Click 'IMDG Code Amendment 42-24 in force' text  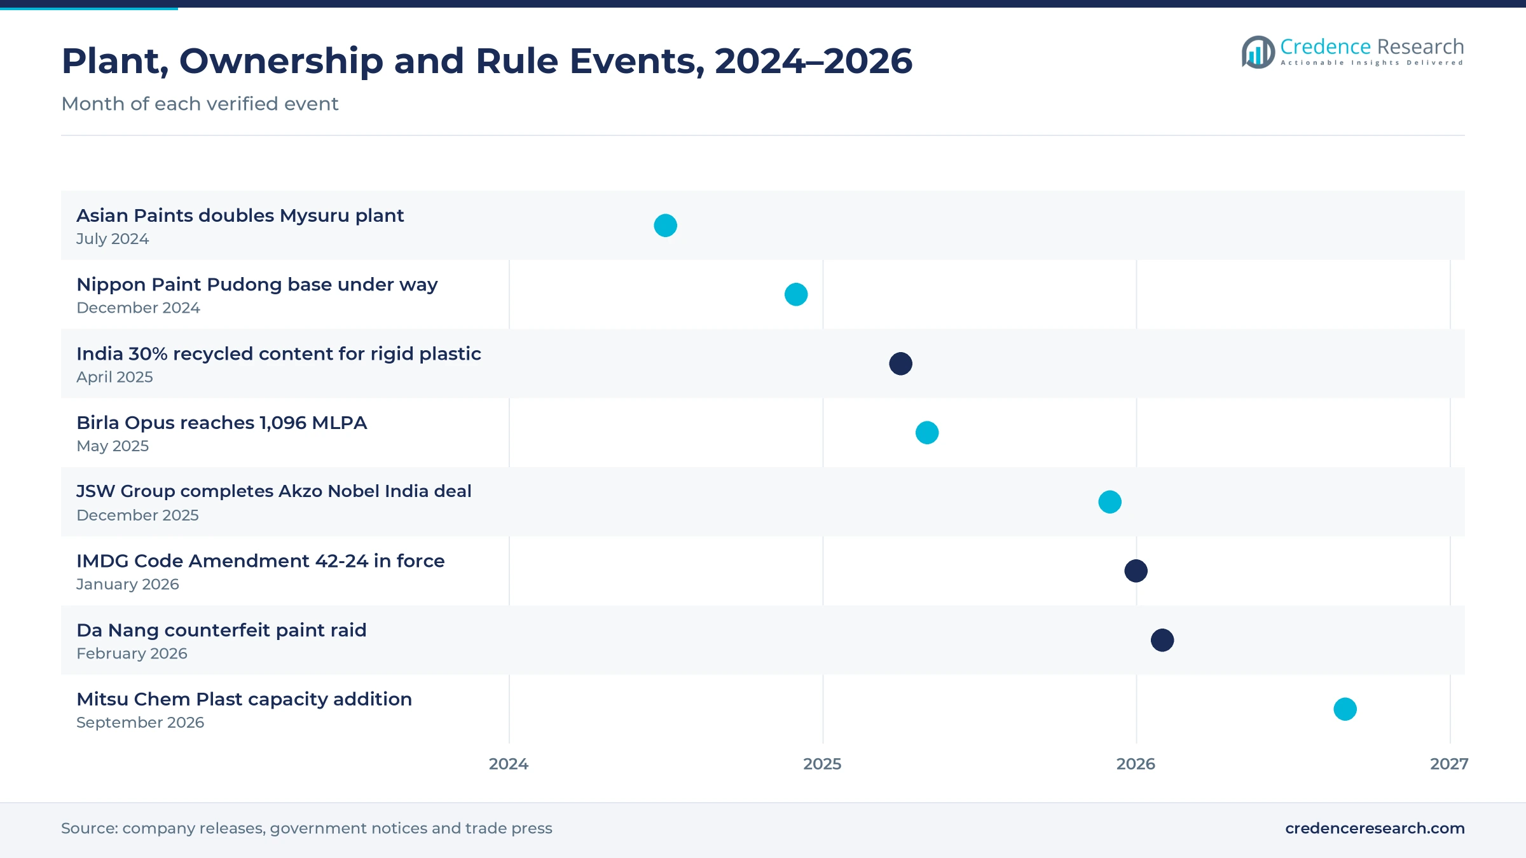point(261,561)
